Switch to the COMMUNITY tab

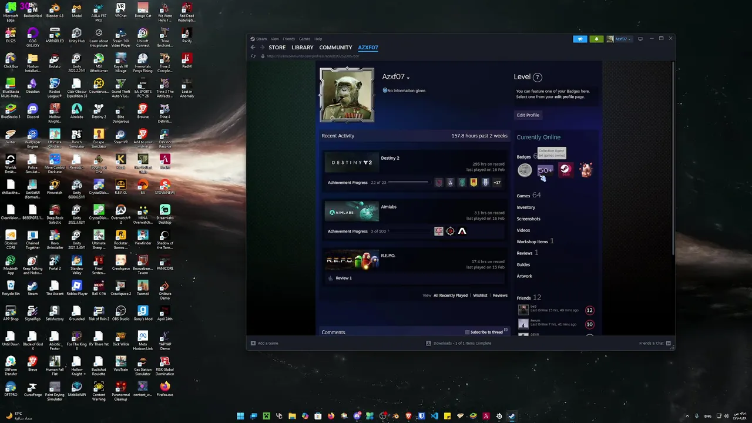[335, 48]
